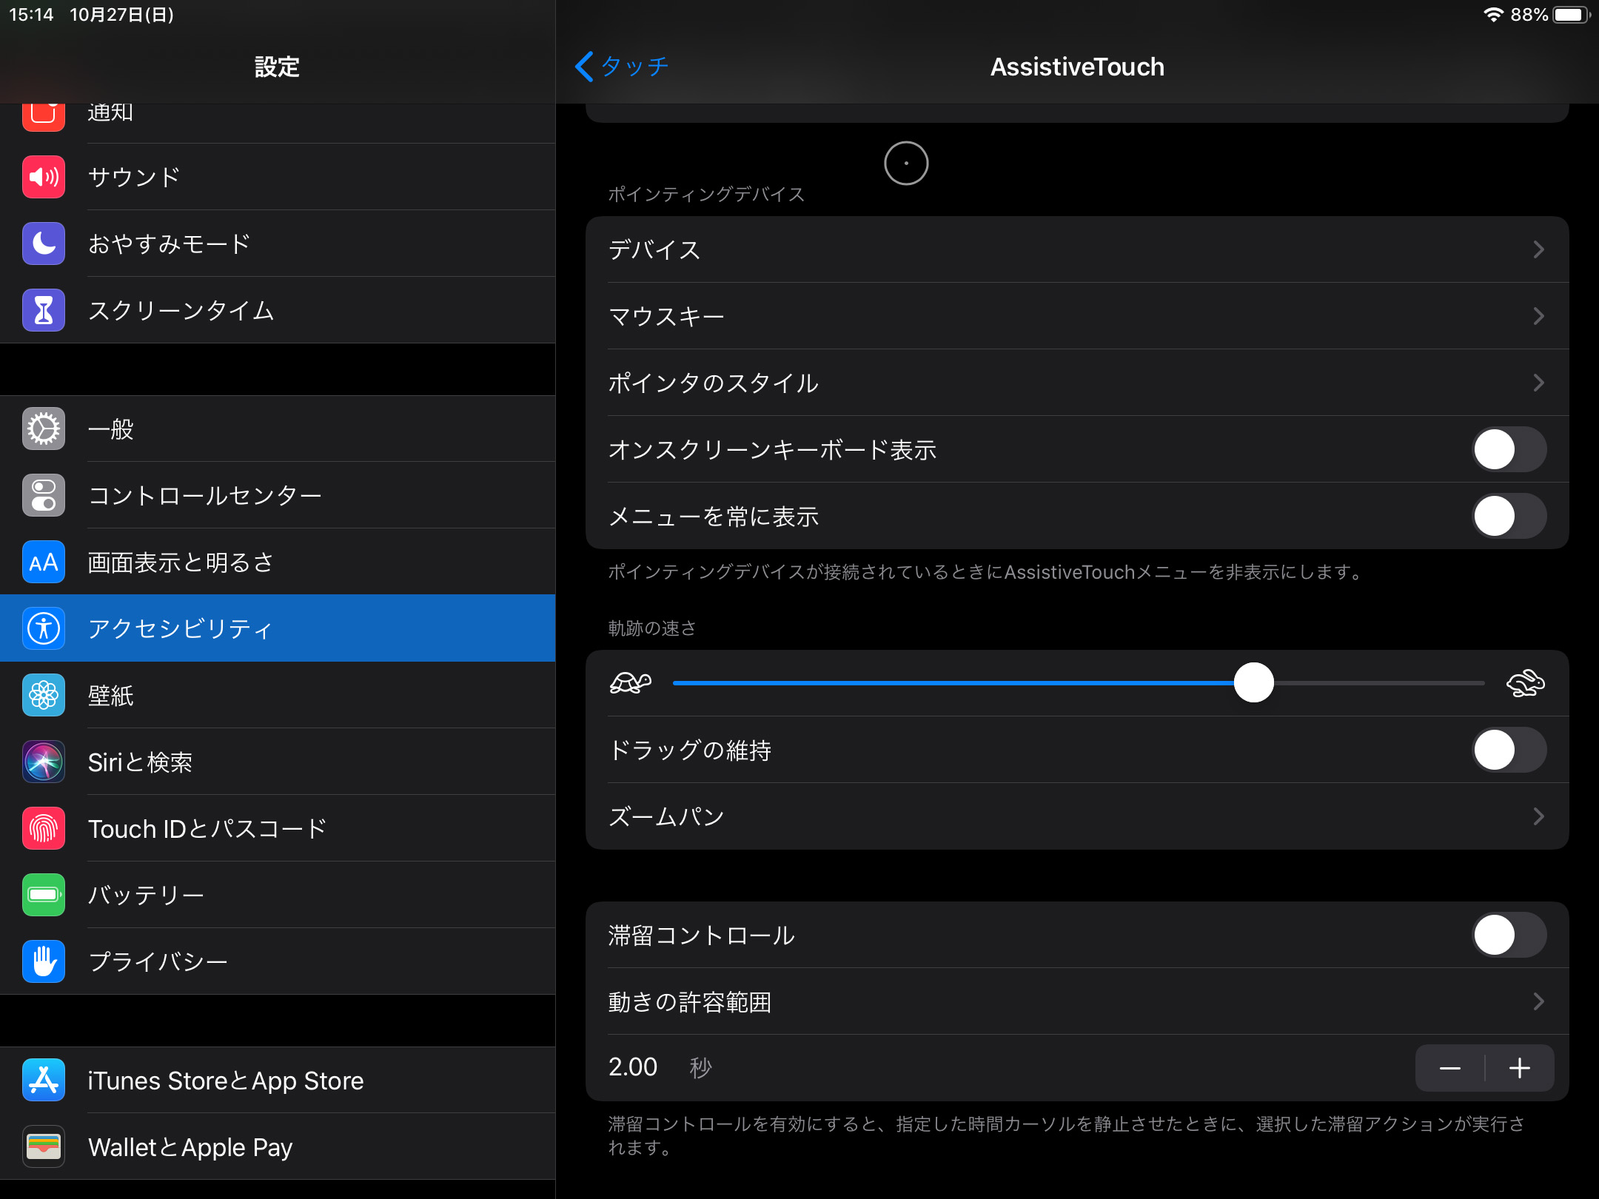Click the Touch ID fingerprint icon
1599x1199 pixels.
(x=43, y=827)
